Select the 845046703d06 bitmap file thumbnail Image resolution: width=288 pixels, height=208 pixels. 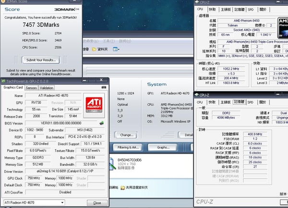pos(112,164)
